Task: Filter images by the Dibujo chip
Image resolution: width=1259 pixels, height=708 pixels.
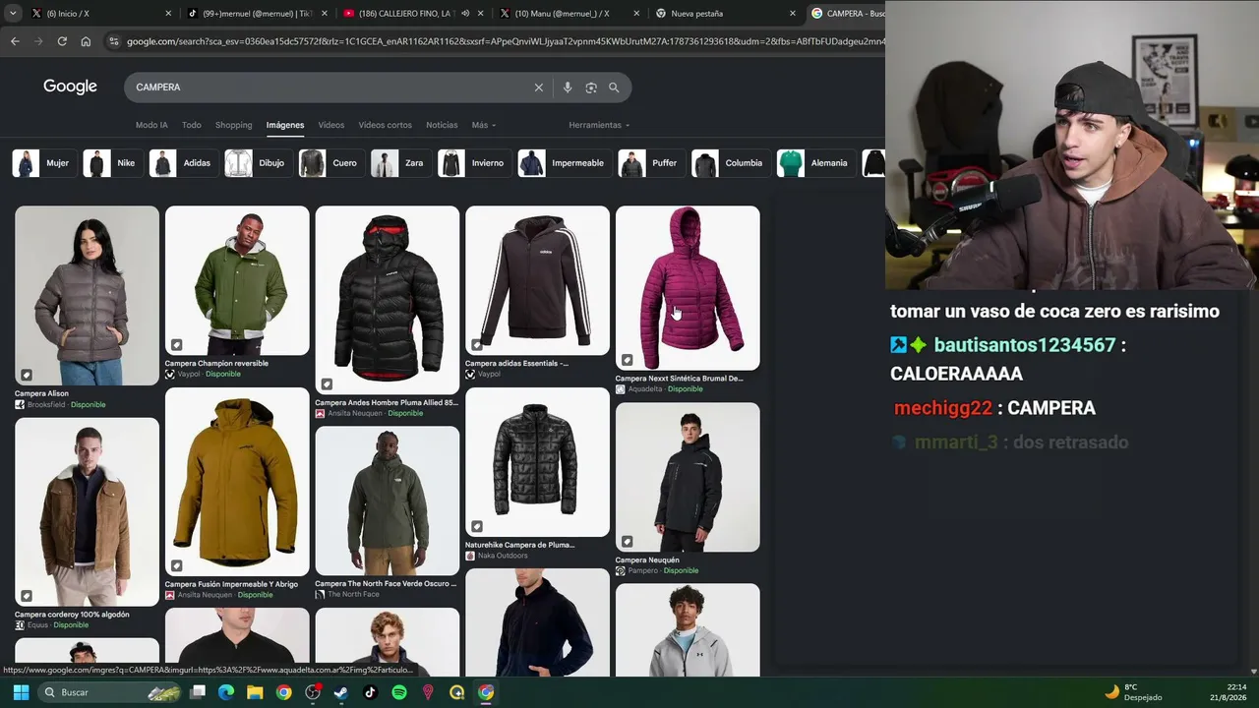Action: click(x=258, y=163)
